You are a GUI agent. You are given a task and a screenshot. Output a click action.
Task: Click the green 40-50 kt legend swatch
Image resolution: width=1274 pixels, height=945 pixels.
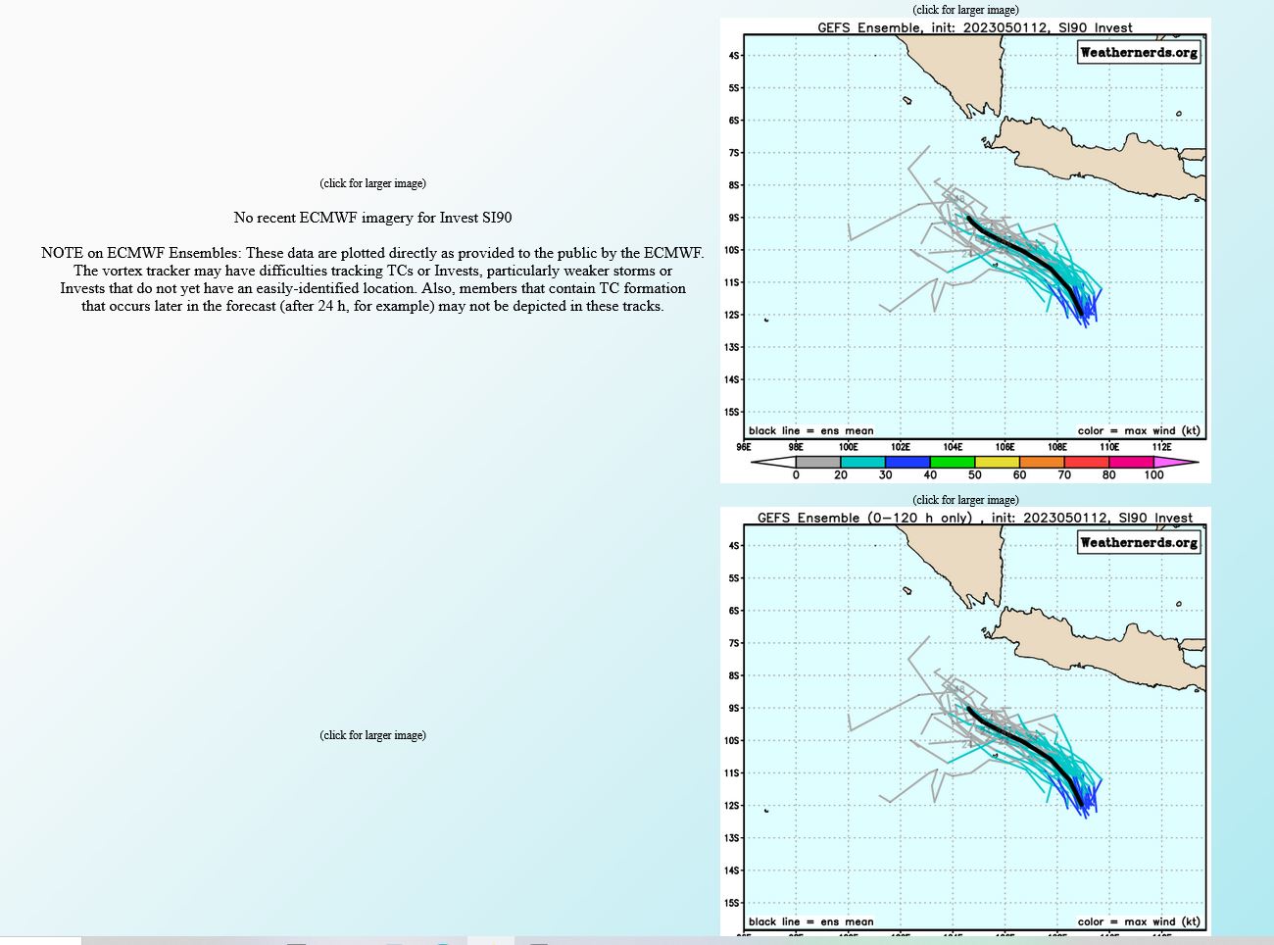952,462
